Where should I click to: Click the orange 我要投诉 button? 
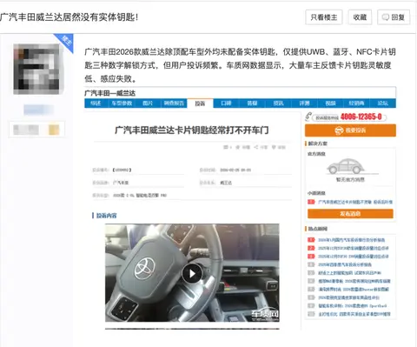click(350, 130)
